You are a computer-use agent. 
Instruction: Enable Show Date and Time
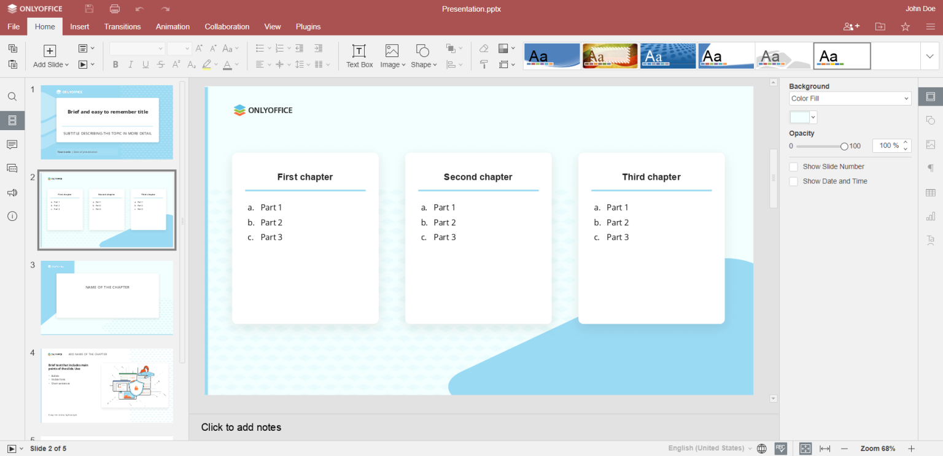[793, 181]
